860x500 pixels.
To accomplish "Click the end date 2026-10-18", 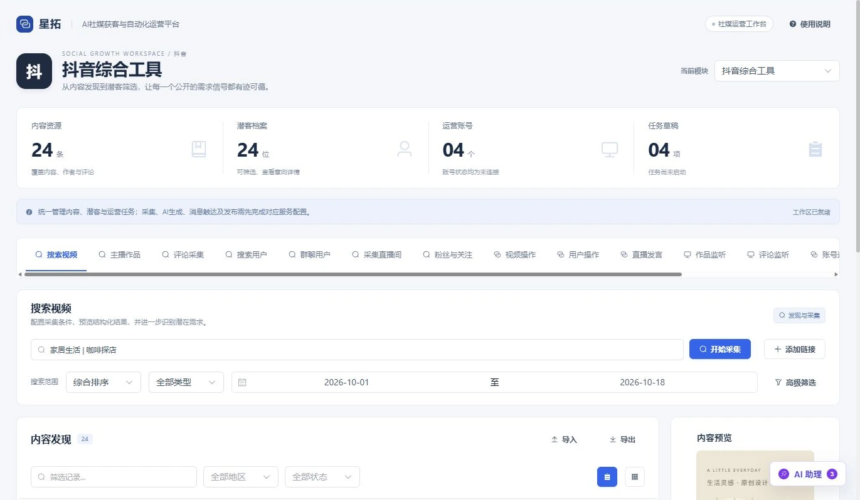I will tap(642, 382).
